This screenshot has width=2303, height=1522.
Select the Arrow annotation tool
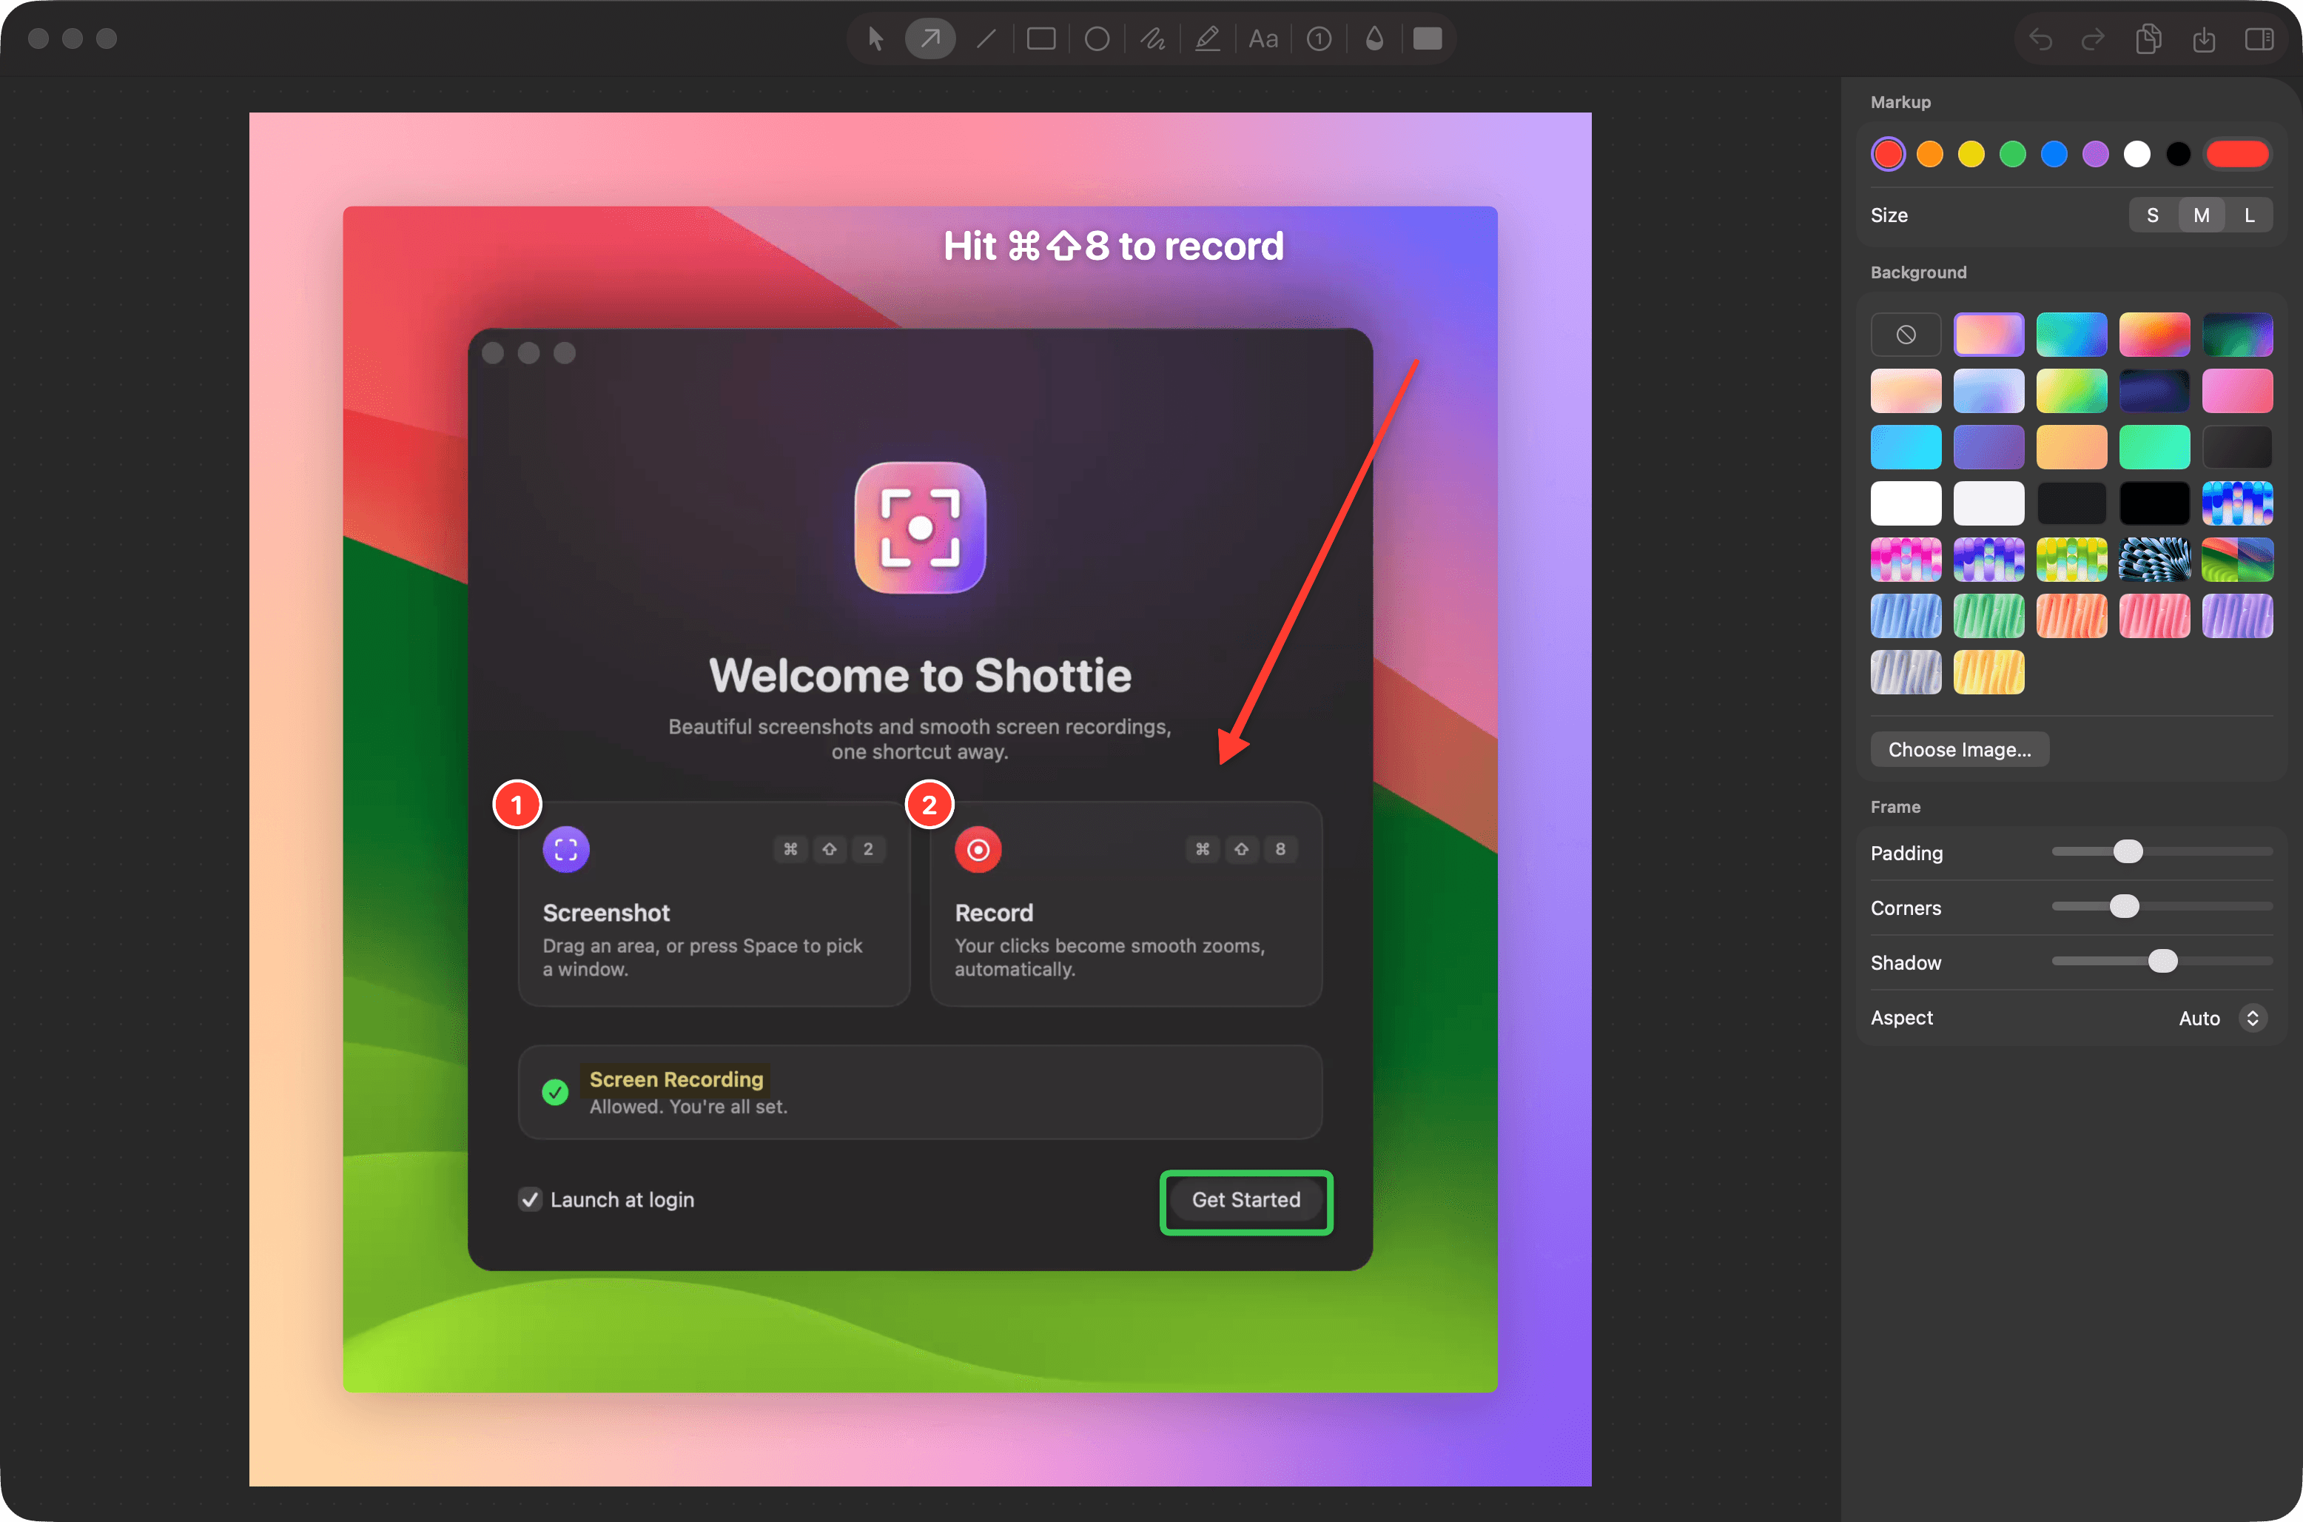(930, 38)
